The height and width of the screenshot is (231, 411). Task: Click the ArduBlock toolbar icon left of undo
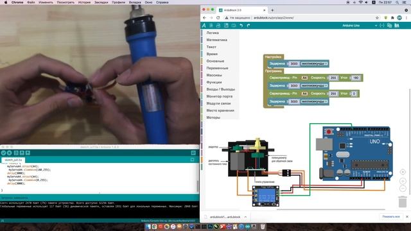click(233, 26)
